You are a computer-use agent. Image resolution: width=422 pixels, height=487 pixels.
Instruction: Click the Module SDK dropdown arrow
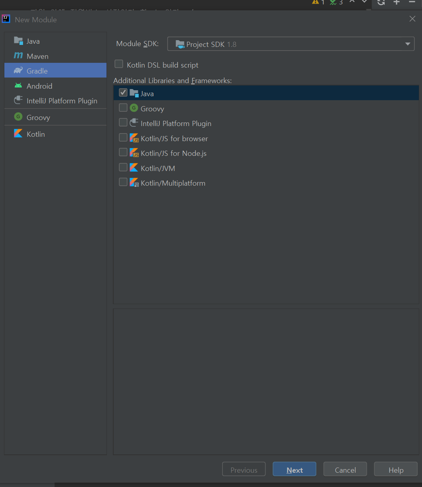(x=408, y=44)
